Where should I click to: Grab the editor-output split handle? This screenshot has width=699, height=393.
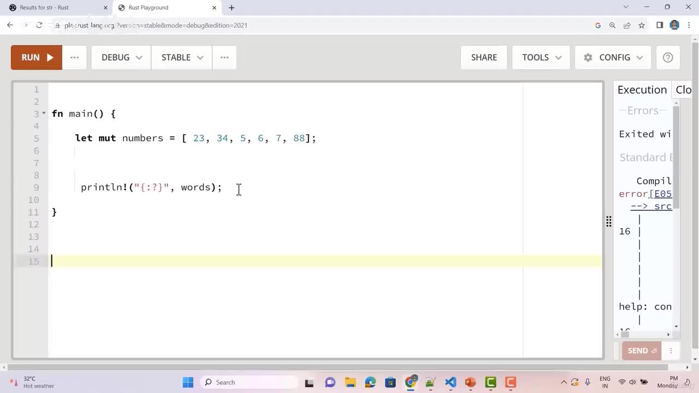[x=608, y=221]
